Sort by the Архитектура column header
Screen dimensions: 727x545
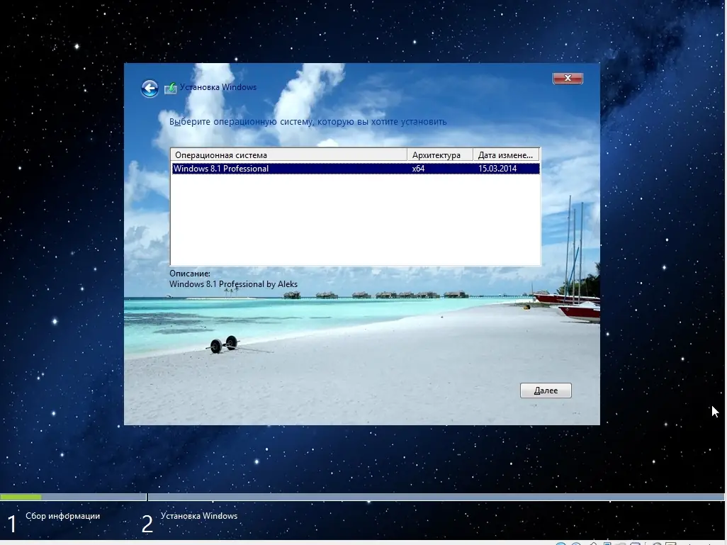439,155
